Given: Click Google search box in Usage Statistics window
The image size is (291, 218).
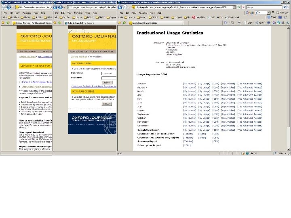Looking at the screenshot, I should [x=264, y=7].
